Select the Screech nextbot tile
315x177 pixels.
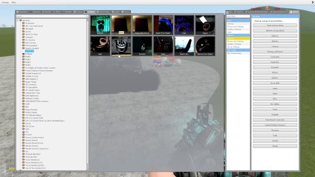[142, 46]
